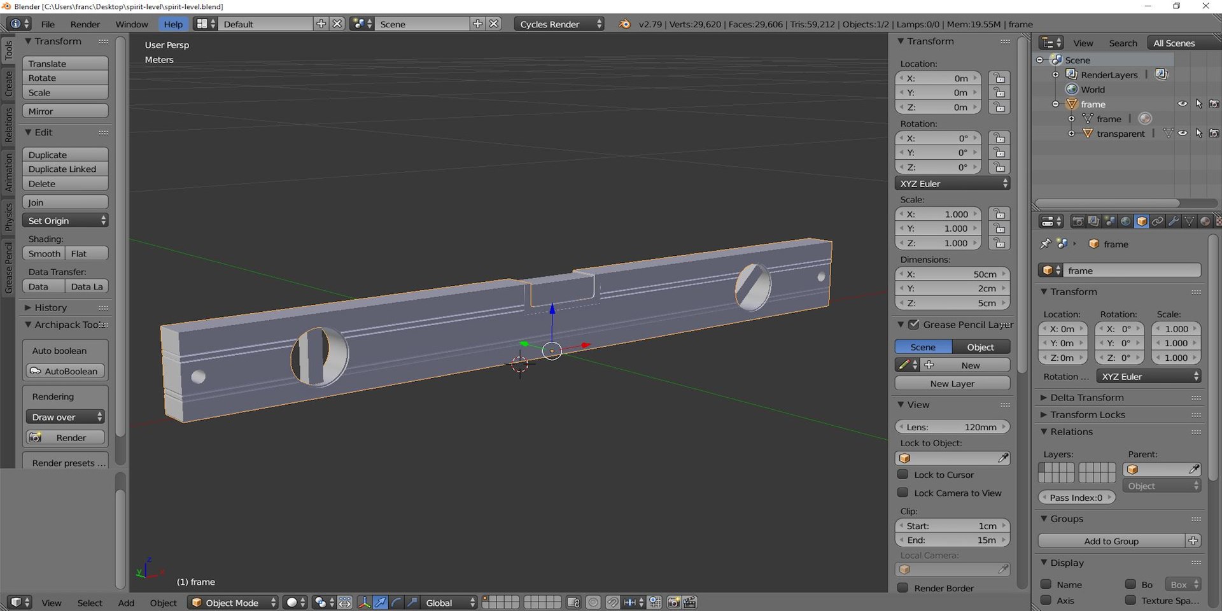Toggle the snap magnet icon

coord(612,602)
